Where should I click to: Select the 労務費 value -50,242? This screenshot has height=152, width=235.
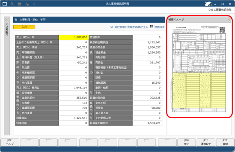pos(74,62)
